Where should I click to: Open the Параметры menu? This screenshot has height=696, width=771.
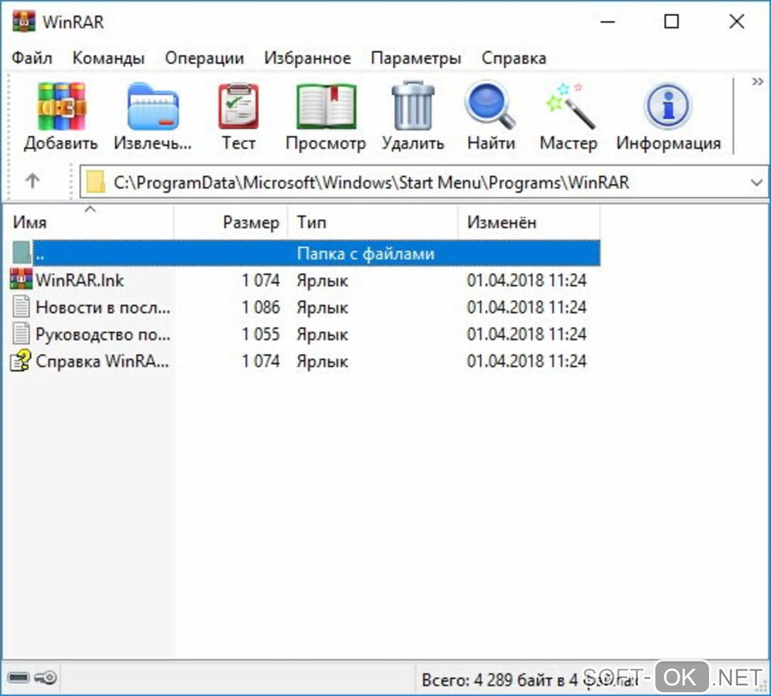point(416,58)
